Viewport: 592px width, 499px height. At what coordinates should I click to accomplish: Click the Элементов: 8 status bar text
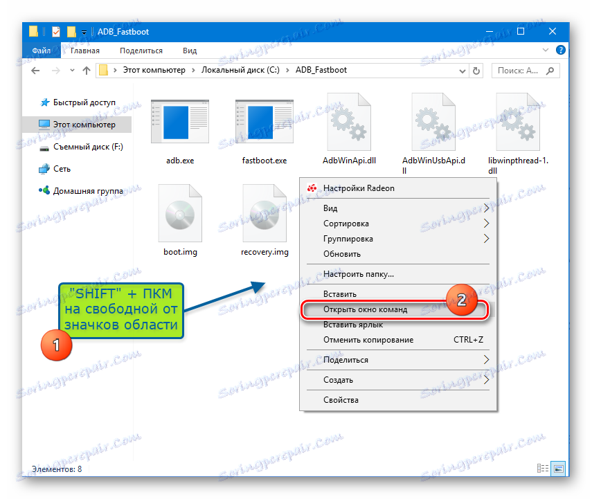tap(57, 469)
